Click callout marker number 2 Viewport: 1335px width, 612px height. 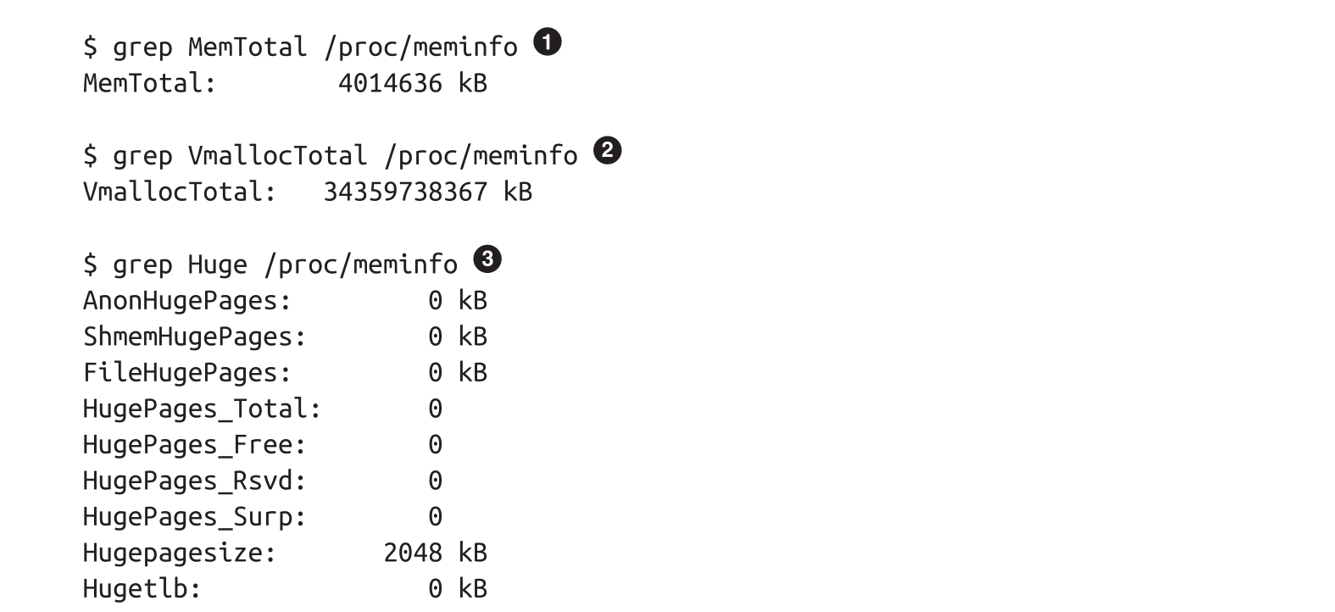(x=608, y=151)
